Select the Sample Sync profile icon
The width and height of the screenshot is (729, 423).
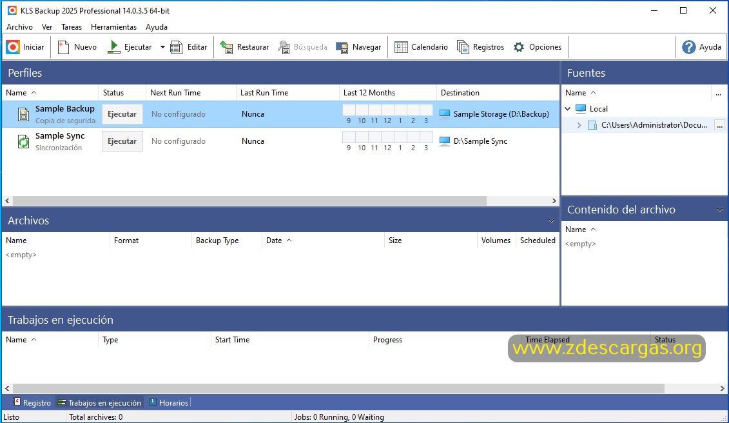click(23, 141)
